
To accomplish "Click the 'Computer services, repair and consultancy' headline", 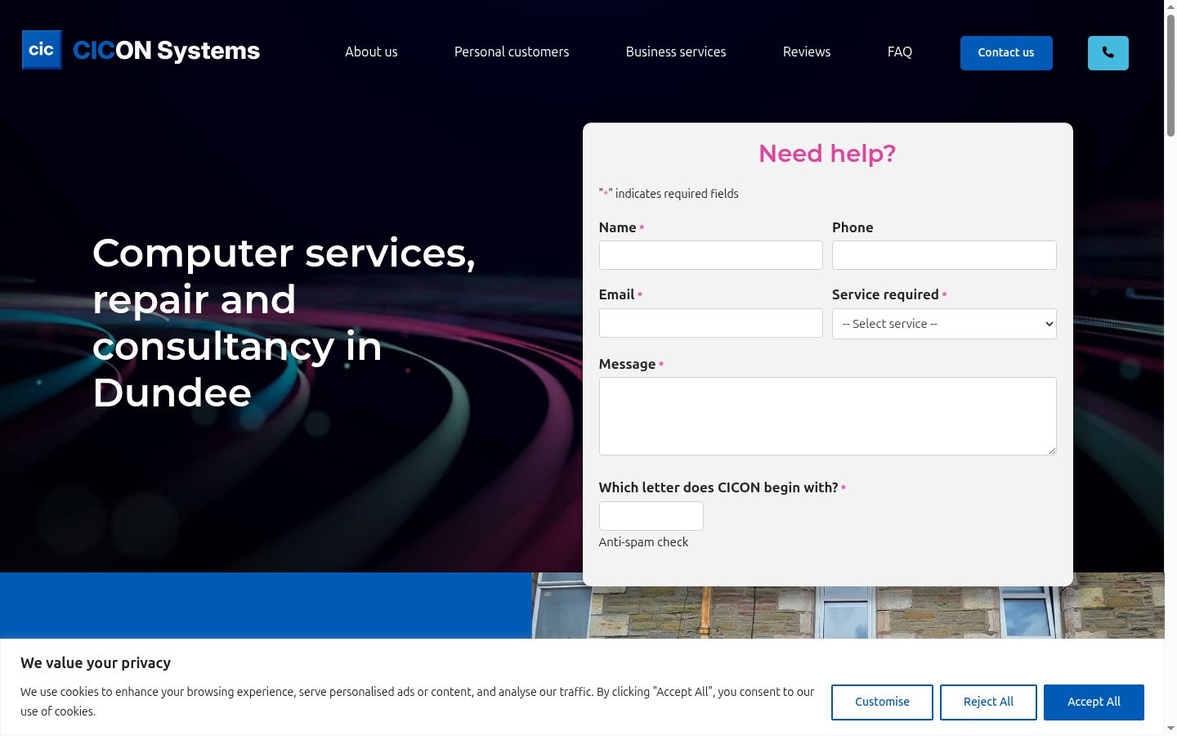I will (x=284, y=322).
